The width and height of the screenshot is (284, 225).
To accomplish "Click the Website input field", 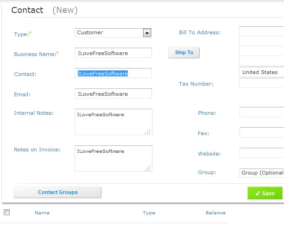I will [x=262, y=153].
